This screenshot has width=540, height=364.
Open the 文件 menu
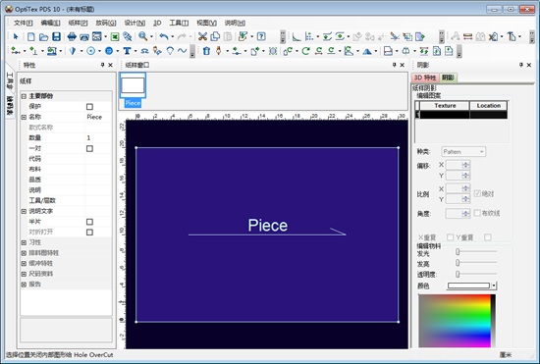(24, 23)
